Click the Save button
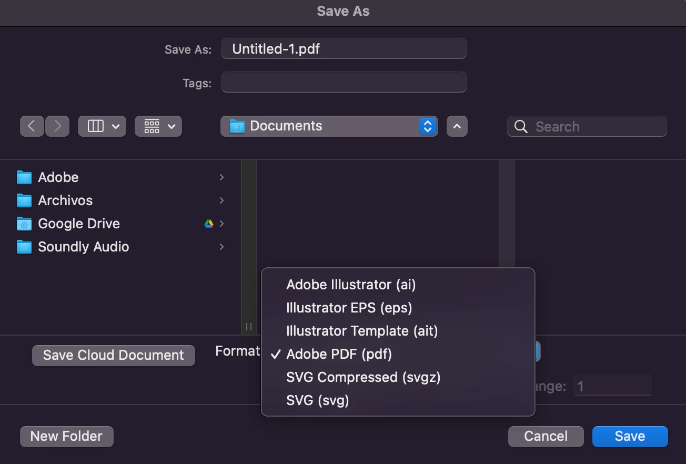Screen dimensions: 686x464 [x=630, y=437]
